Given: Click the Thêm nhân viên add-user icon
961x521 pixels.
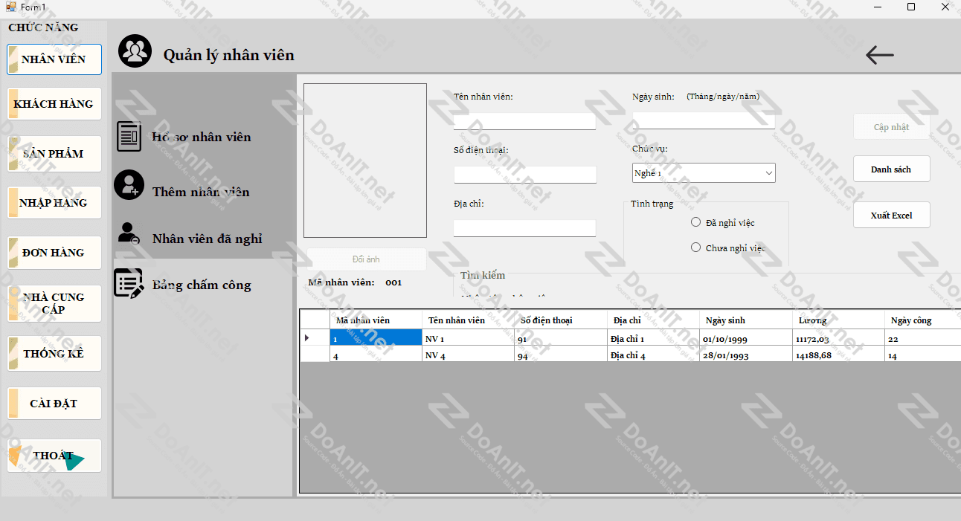Looking at the screenshot, I should pyautogui.click(x=129, y=185).
